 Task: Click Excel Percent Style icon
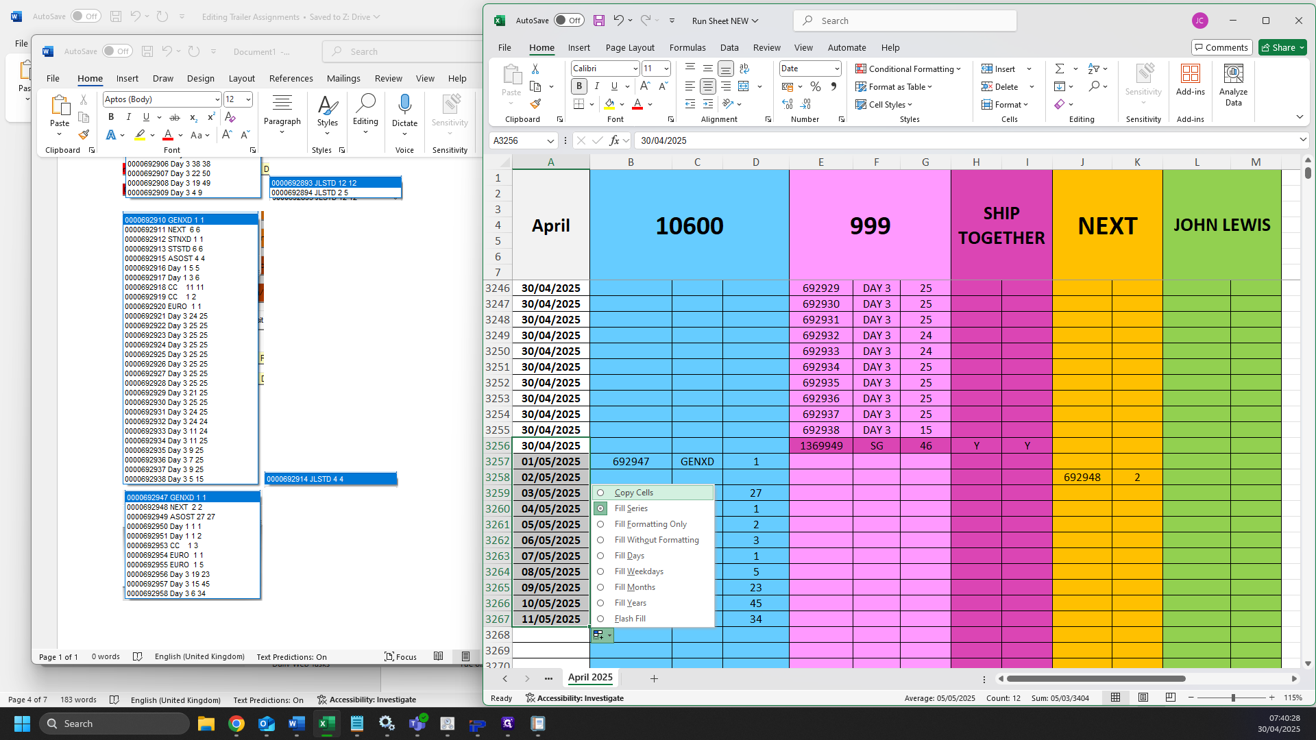[x=815, y=86]
